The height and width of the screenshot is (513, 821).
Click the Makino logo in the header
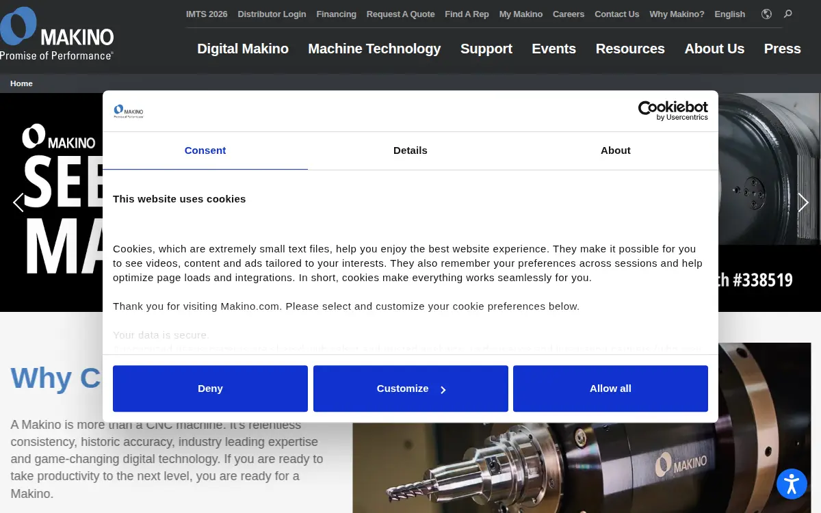pos(57,34)
